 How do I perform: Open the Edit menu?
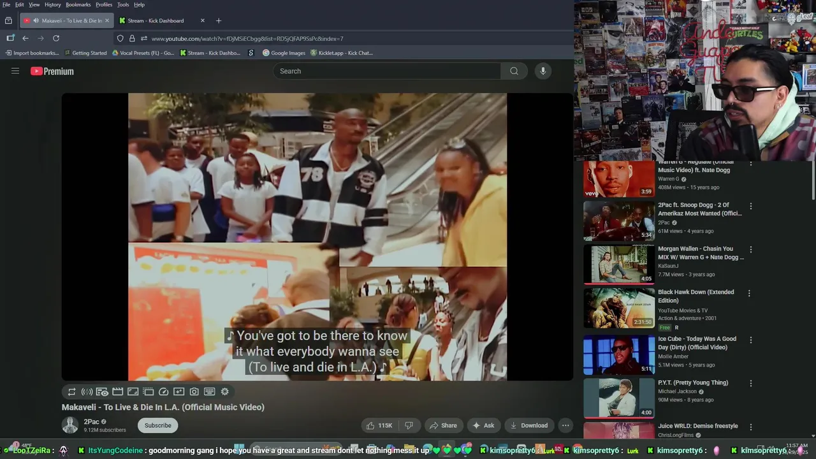point(20,4)
